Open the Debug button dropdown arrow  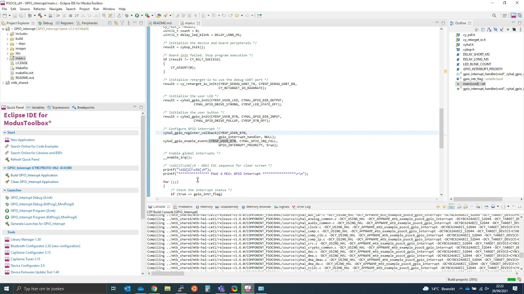[x=131, y=16]
